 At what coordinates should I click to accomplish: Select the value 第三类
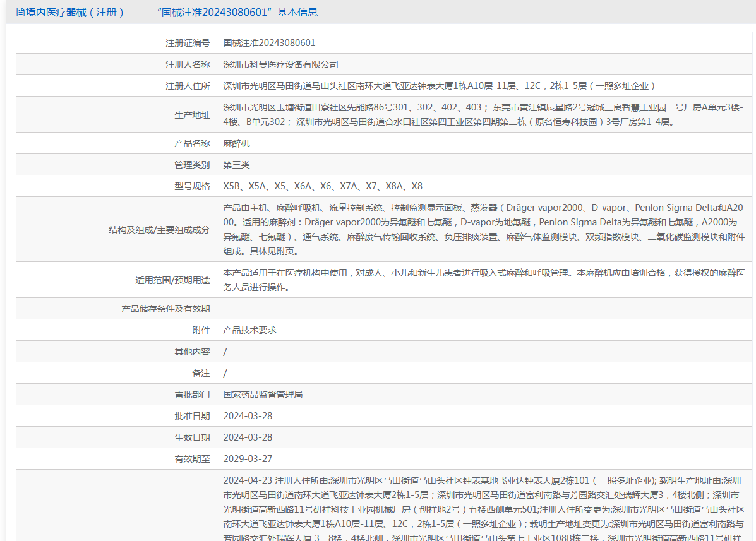236,165
